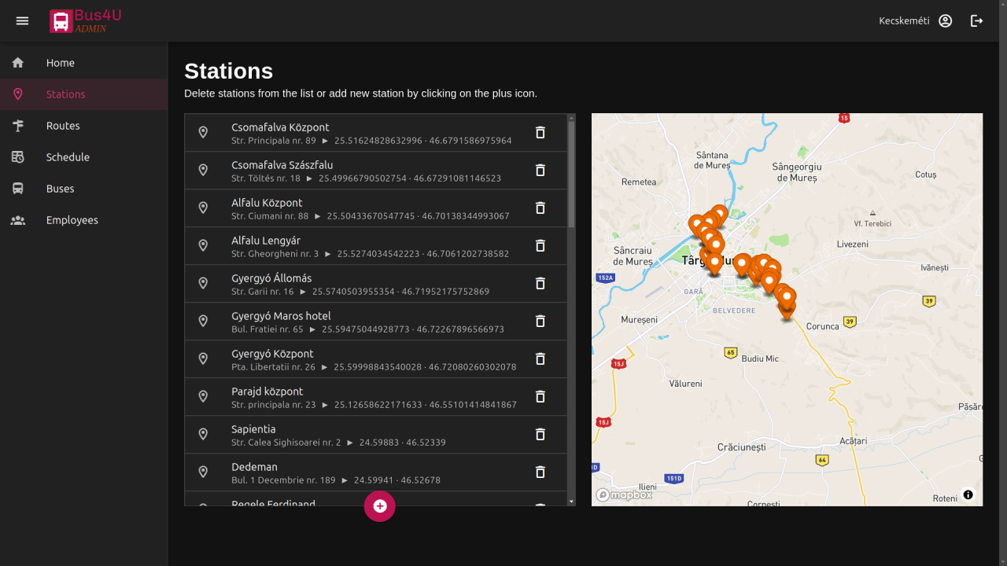The width and height of the screenshot is (1007, 566).
Task: Open the Employees page
Action: 72,220
